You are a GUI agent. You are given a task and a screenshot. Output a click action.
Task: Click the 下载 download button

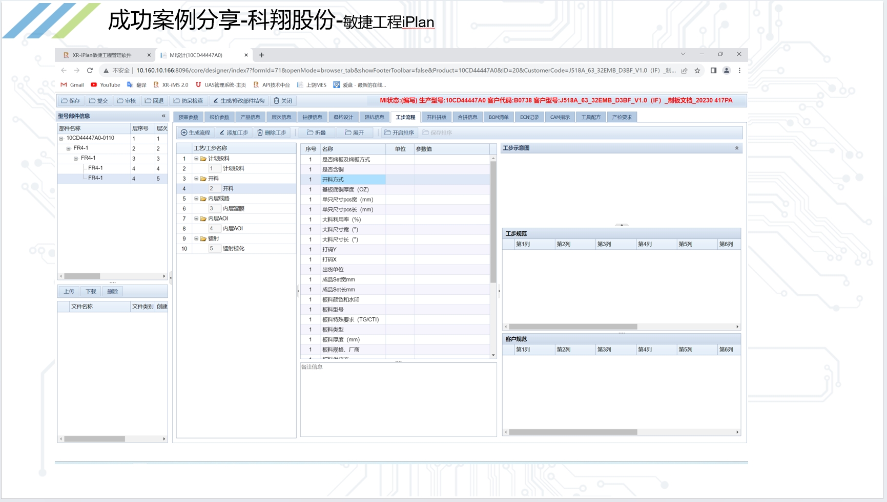[x=91, y=292]
